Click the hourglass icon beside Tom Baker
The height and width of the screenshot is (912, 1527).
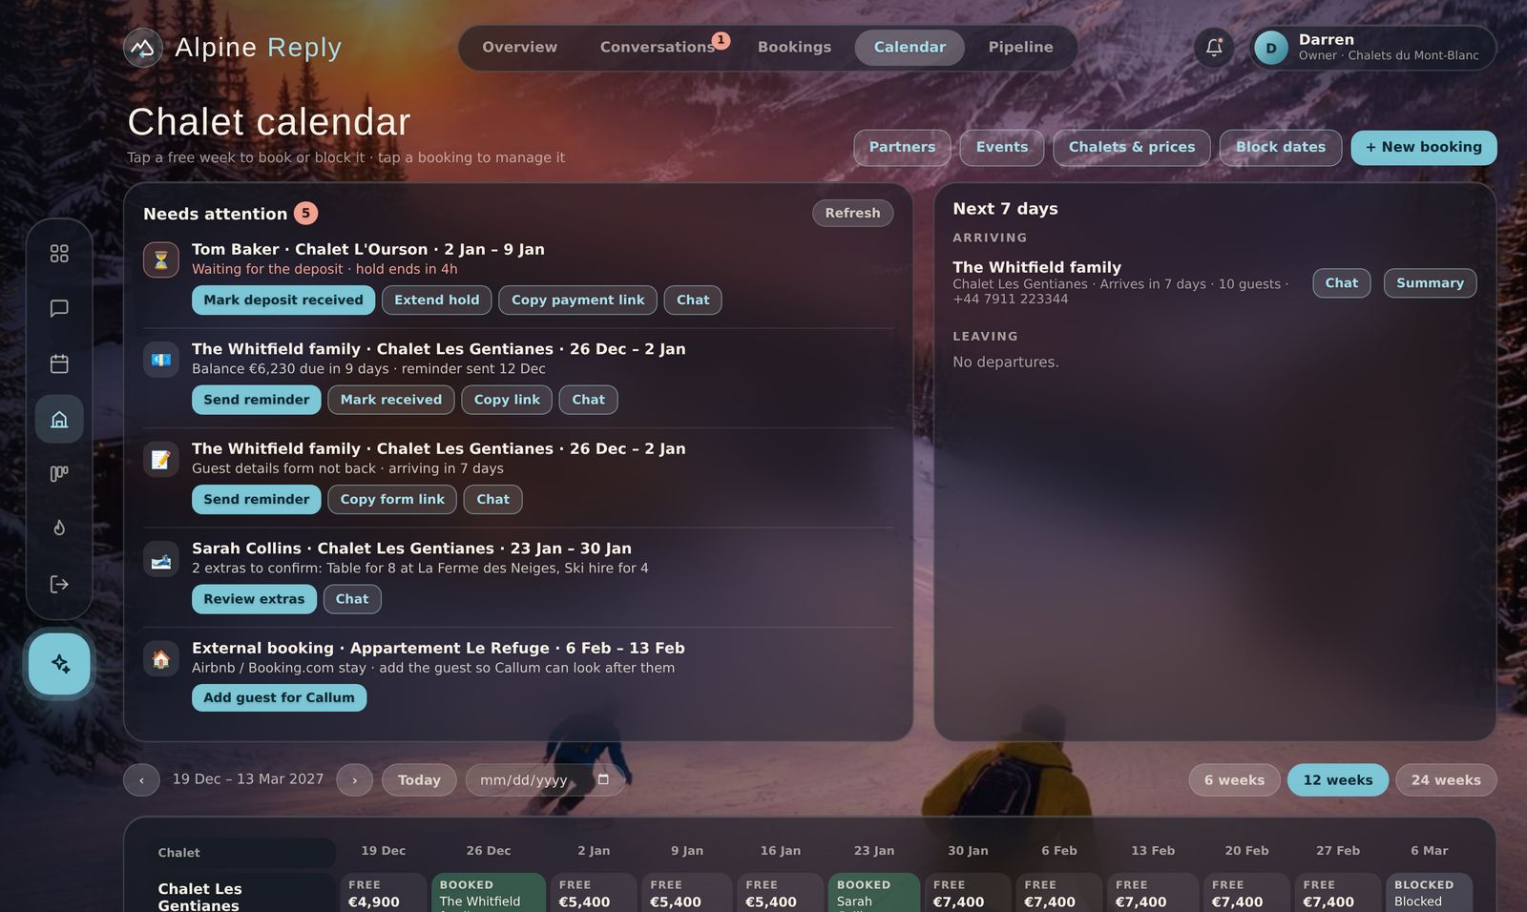point(161,259)
